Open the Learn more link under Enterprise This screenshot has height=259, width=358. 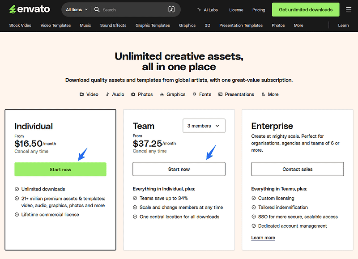click(x=263, y=238)
